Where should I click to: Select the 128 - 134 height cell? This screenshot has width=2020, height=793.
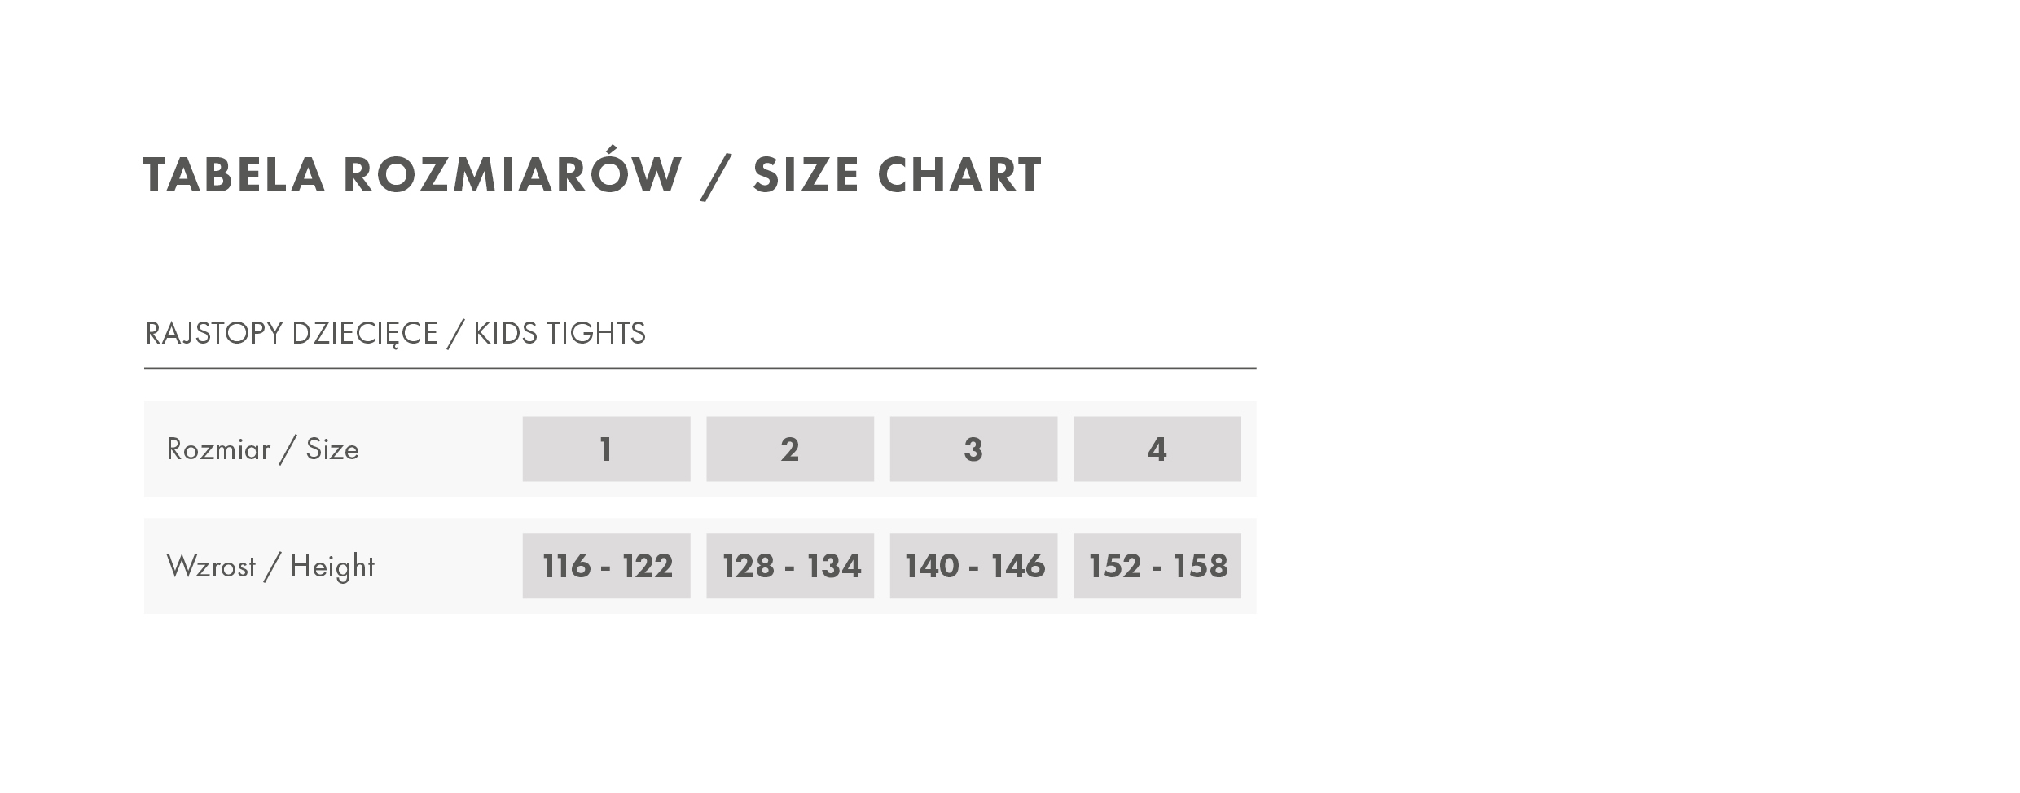point(790,566)
